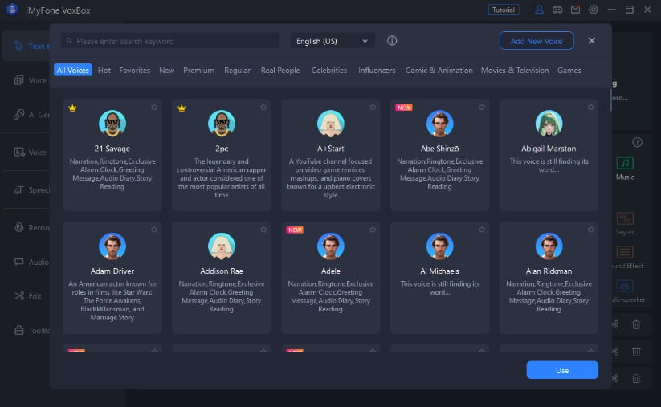Switch to the Influencers tab
661x407 pixels.
(x=377, y=71)
